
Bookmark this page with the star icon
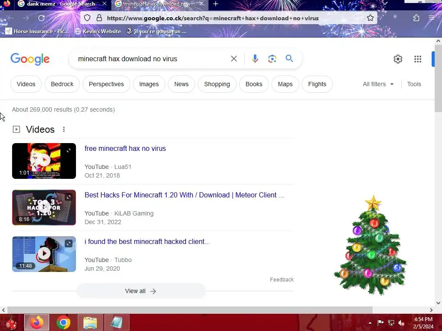(x=370, y=18)
